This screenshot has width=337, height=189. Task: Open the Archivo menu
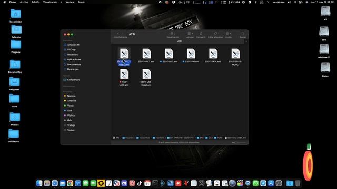point(24,2)
